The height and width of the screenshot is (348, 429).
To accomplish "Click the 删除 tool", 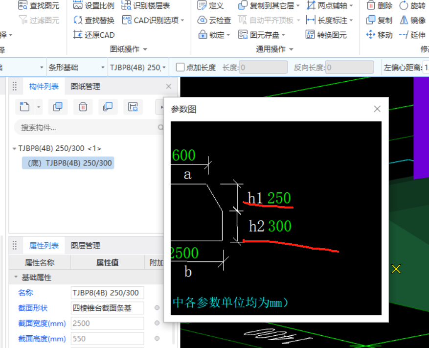I will click(x=379, y=5).
